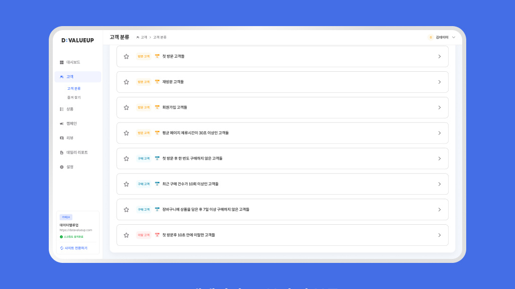Viewport: 515px width, 289px height.
Task: Toggle favorite star for 회원가입 고객들
Action: click(126, 107)
